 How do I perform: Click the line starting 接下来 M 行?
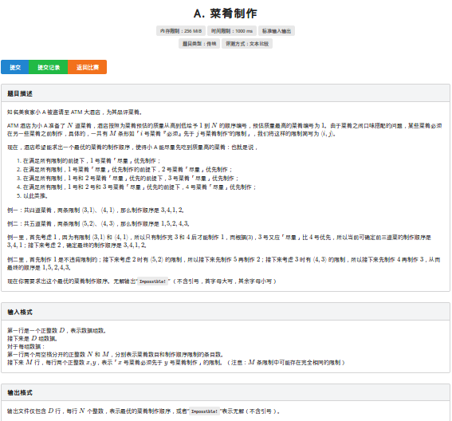click(x=176, y=363)
